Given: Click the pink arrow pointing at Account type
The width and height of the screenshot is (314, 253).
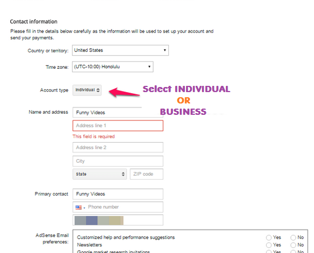Looking at the screenshot, I should [x=124, y=92].
